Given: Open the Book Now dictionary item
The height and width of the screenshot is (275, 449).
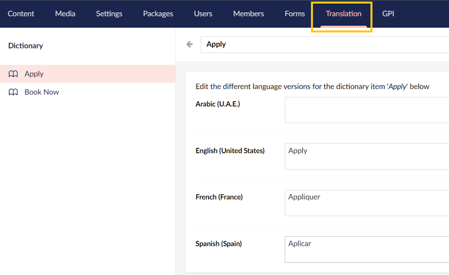Looking at the screenshot, I should click(x=42, y=92).
